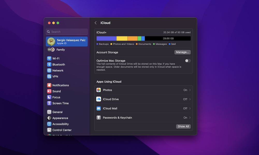259x155 pixels.
Task: Click the Screen Time hourglass icon
Action: (x=49, y=103)
